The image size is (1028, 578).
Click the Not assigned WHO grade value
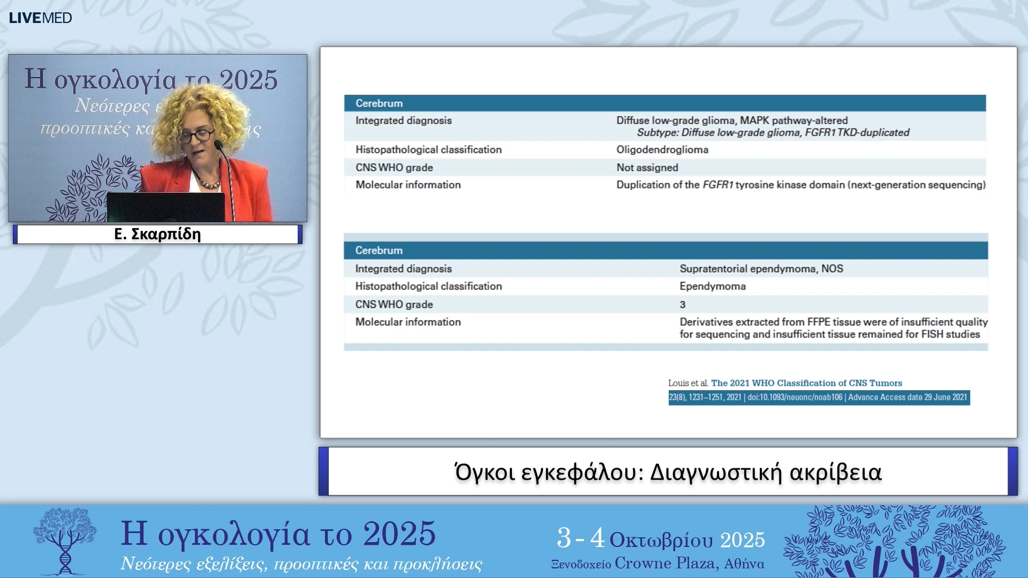tap(647, 168)
